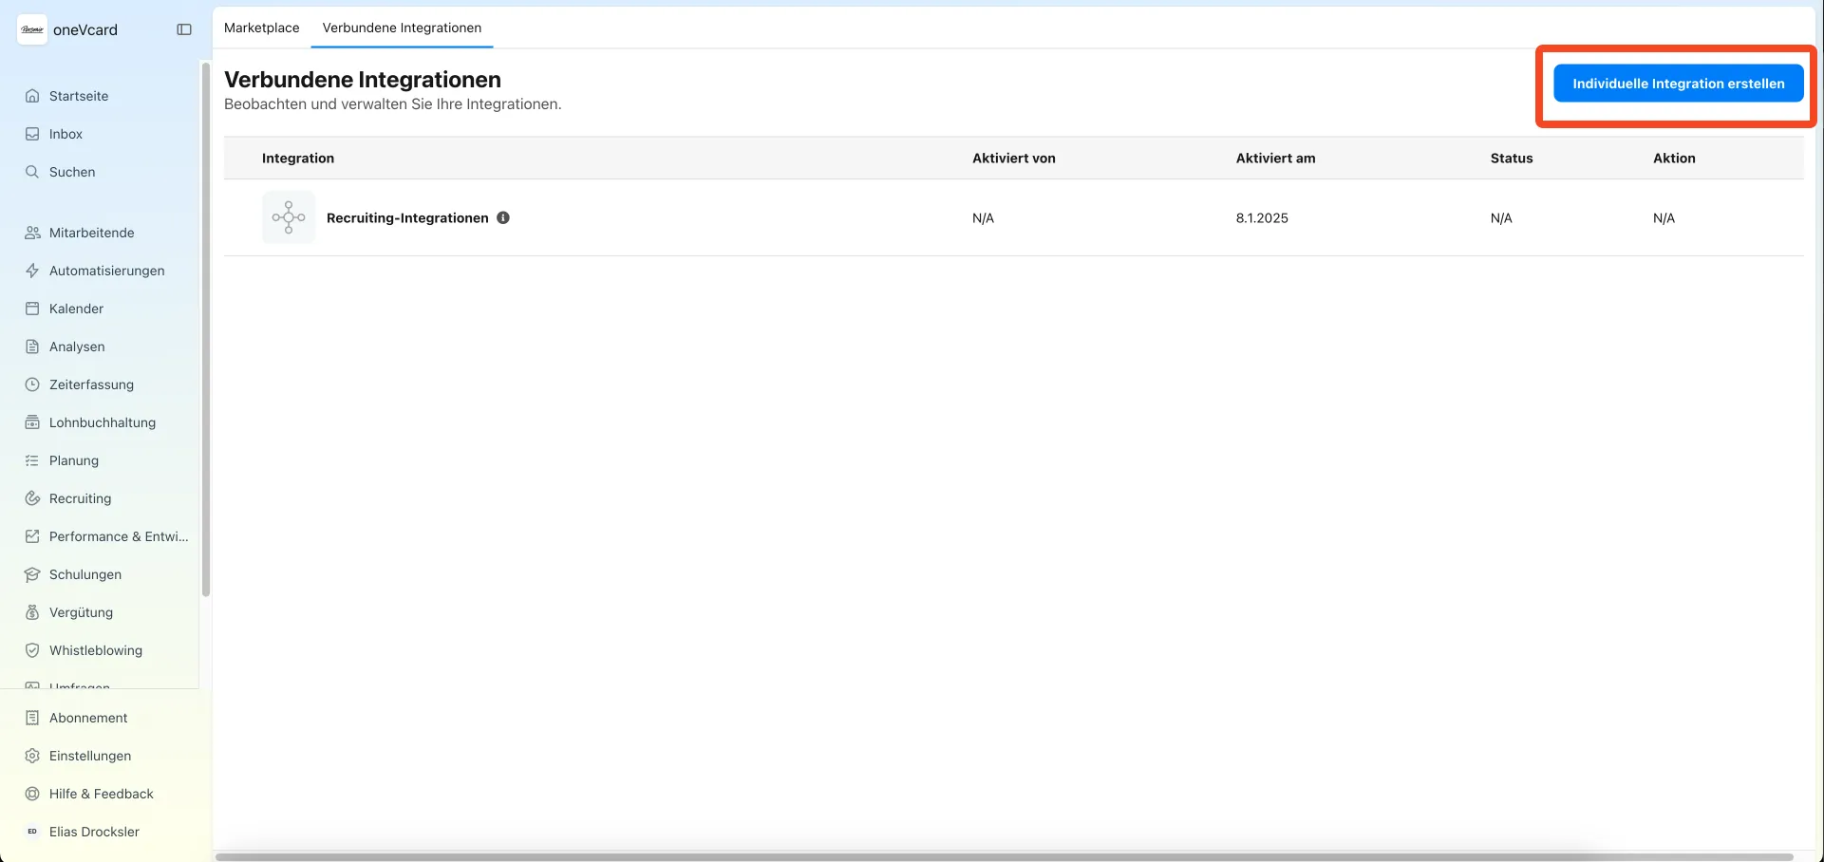
Task: Click the Lohnbuchhaltung icon
Action: (x=32, y=422)
